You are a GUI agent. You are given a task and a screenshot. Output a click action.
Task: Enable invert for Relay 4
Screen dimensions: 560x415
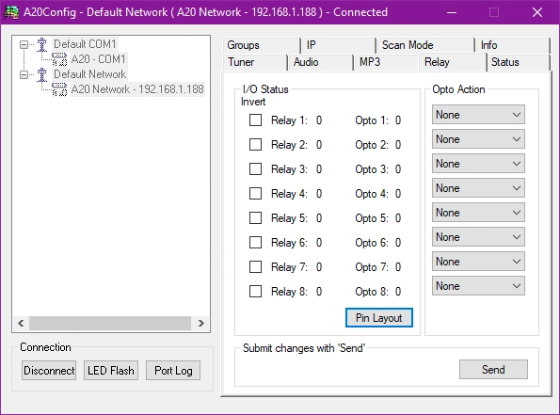pyautogui.click(x=255, y=194)
